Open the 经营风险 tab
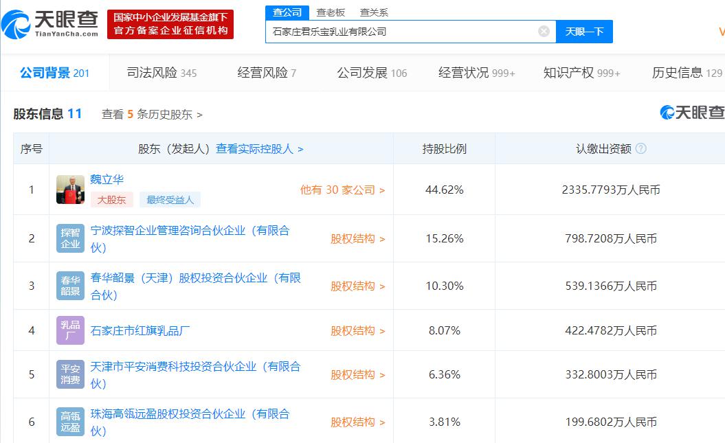 pos(267,73)
